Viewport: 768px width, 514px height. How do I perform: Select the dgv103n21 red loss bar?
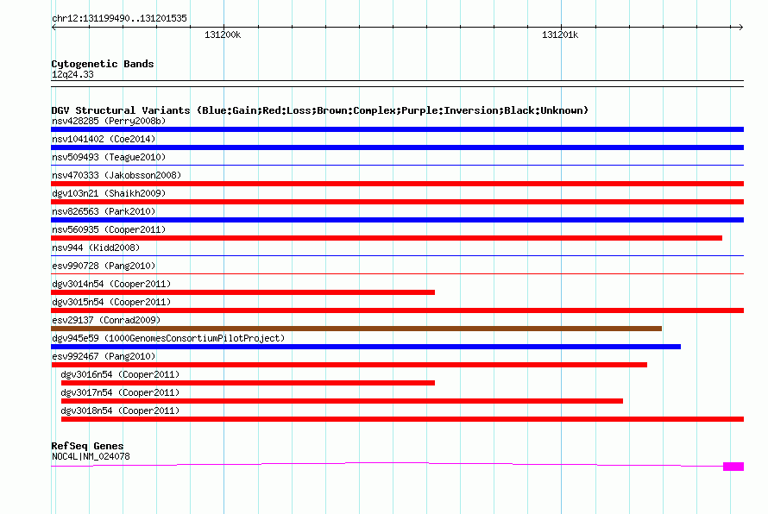pyautogui.click(x=397, y=202)
